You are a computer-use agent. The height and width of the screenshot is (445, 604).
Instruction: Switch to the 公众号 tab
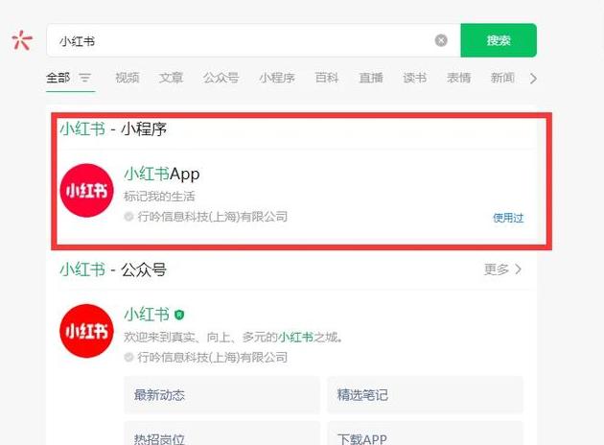coord(221,78)
